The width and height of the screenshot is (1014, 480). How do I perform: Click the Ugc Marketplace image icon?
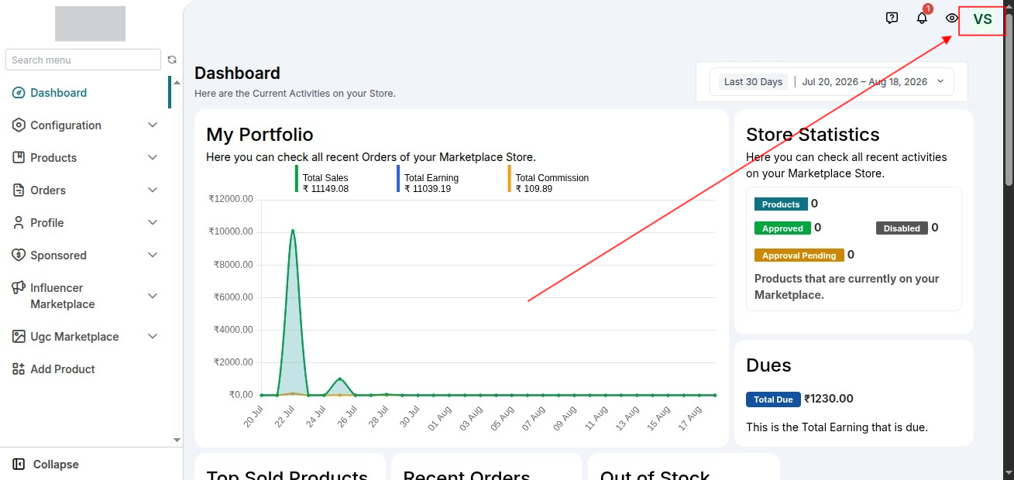pyautogui.click(x=19, y=337)
